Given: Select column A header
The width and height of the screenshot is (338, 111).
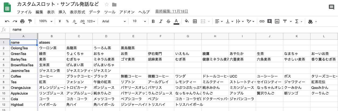Looking at the screenshot, I should click(23, 36).
